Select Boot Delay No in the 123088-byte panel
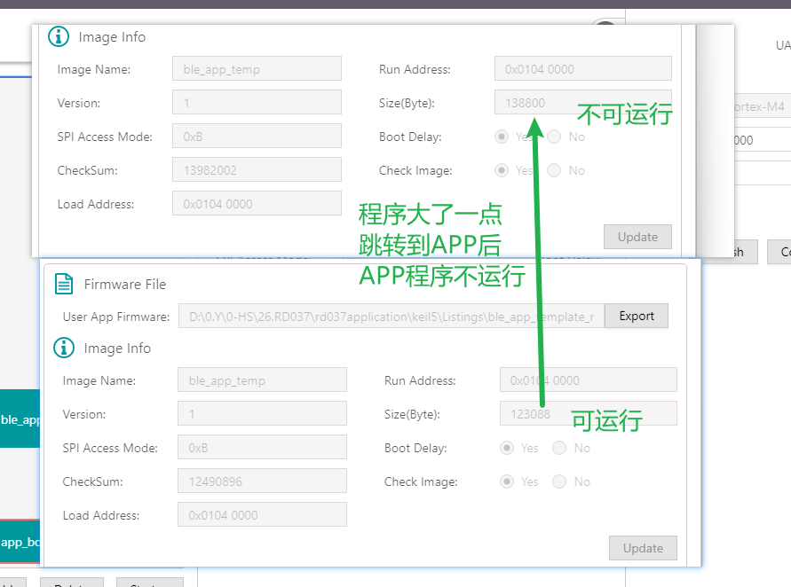 point(559,448)
